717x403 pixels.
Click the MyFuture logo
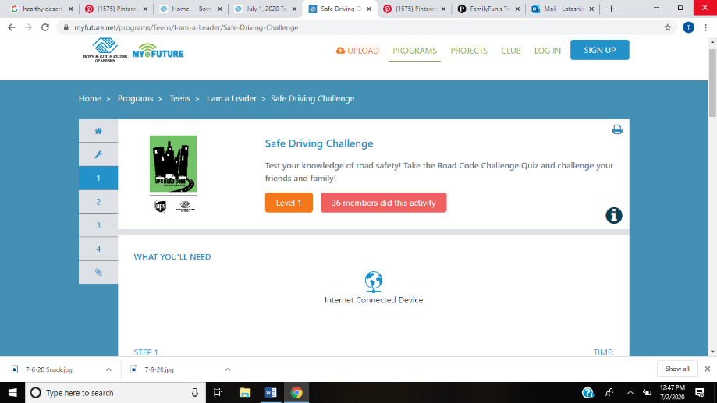point(158,53)
